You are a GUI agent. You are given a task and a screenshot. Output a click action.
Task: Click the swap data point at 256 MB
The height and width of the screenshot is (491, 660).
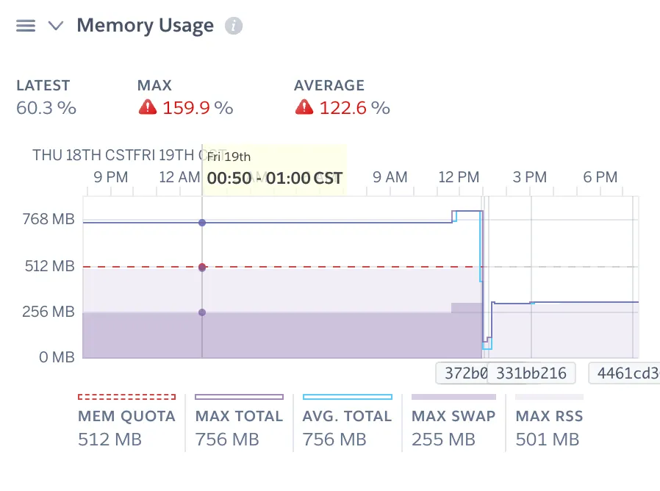click(202, 312)
